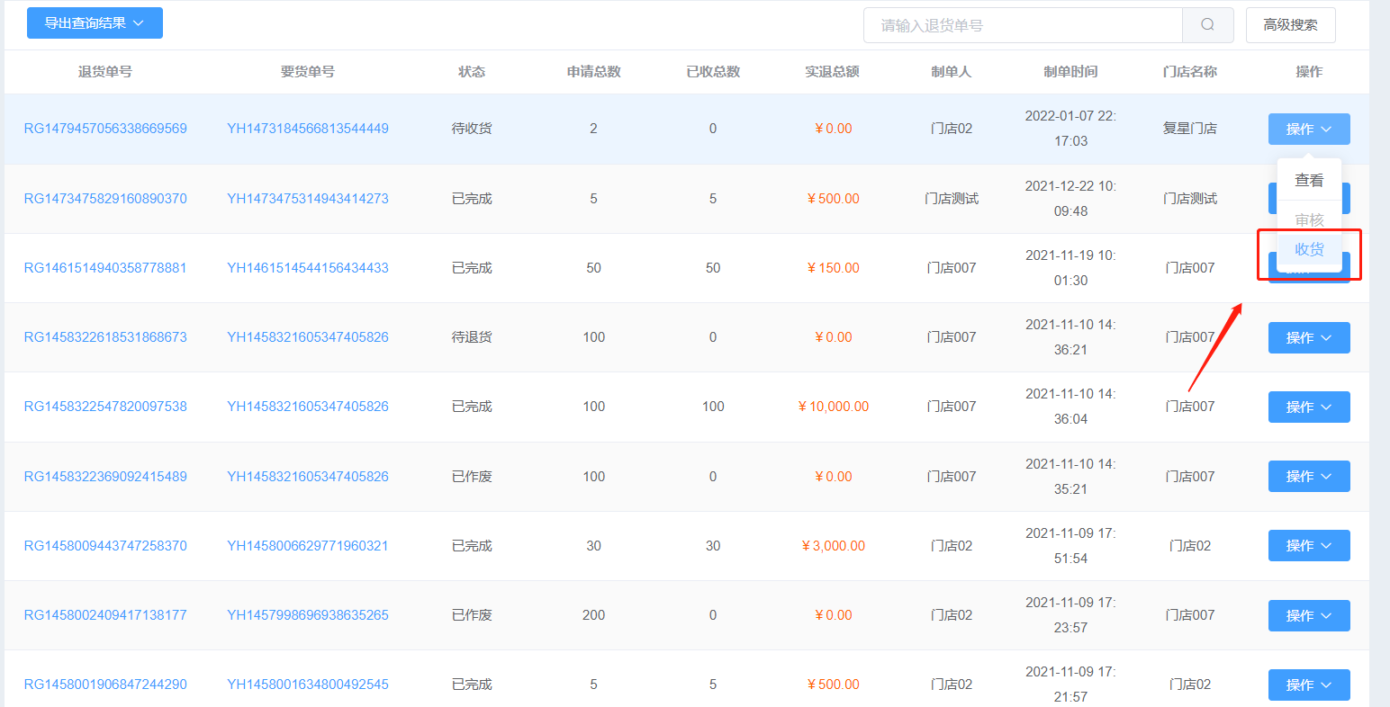Image resolution: width=1390 pixels, height=707 pixels.
Task: Click requisition link YH1458006629771960321
Action: tap(308, 546)
